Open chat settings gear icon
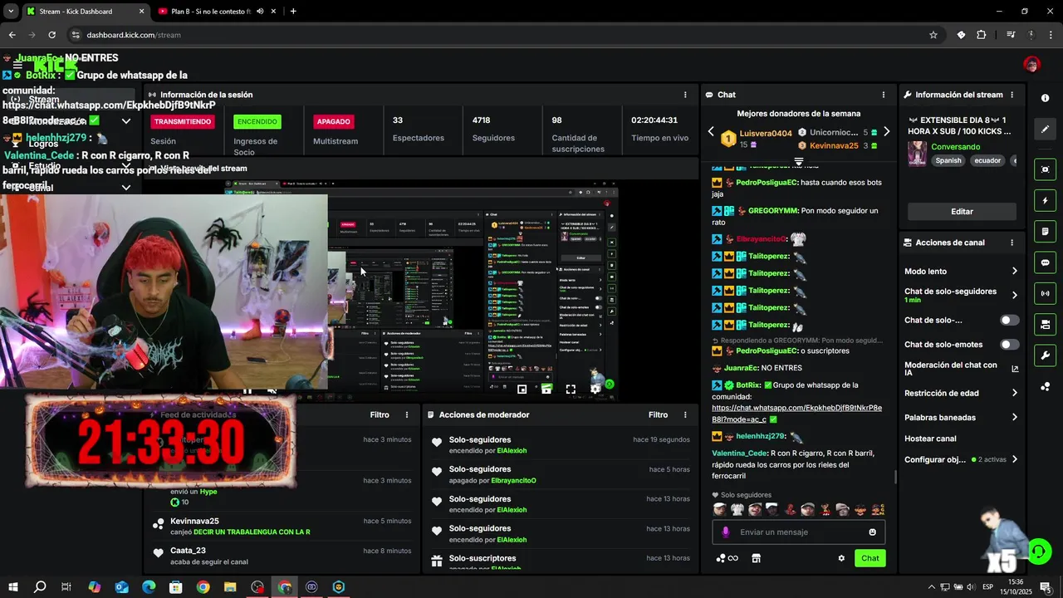 coord(841,558)
